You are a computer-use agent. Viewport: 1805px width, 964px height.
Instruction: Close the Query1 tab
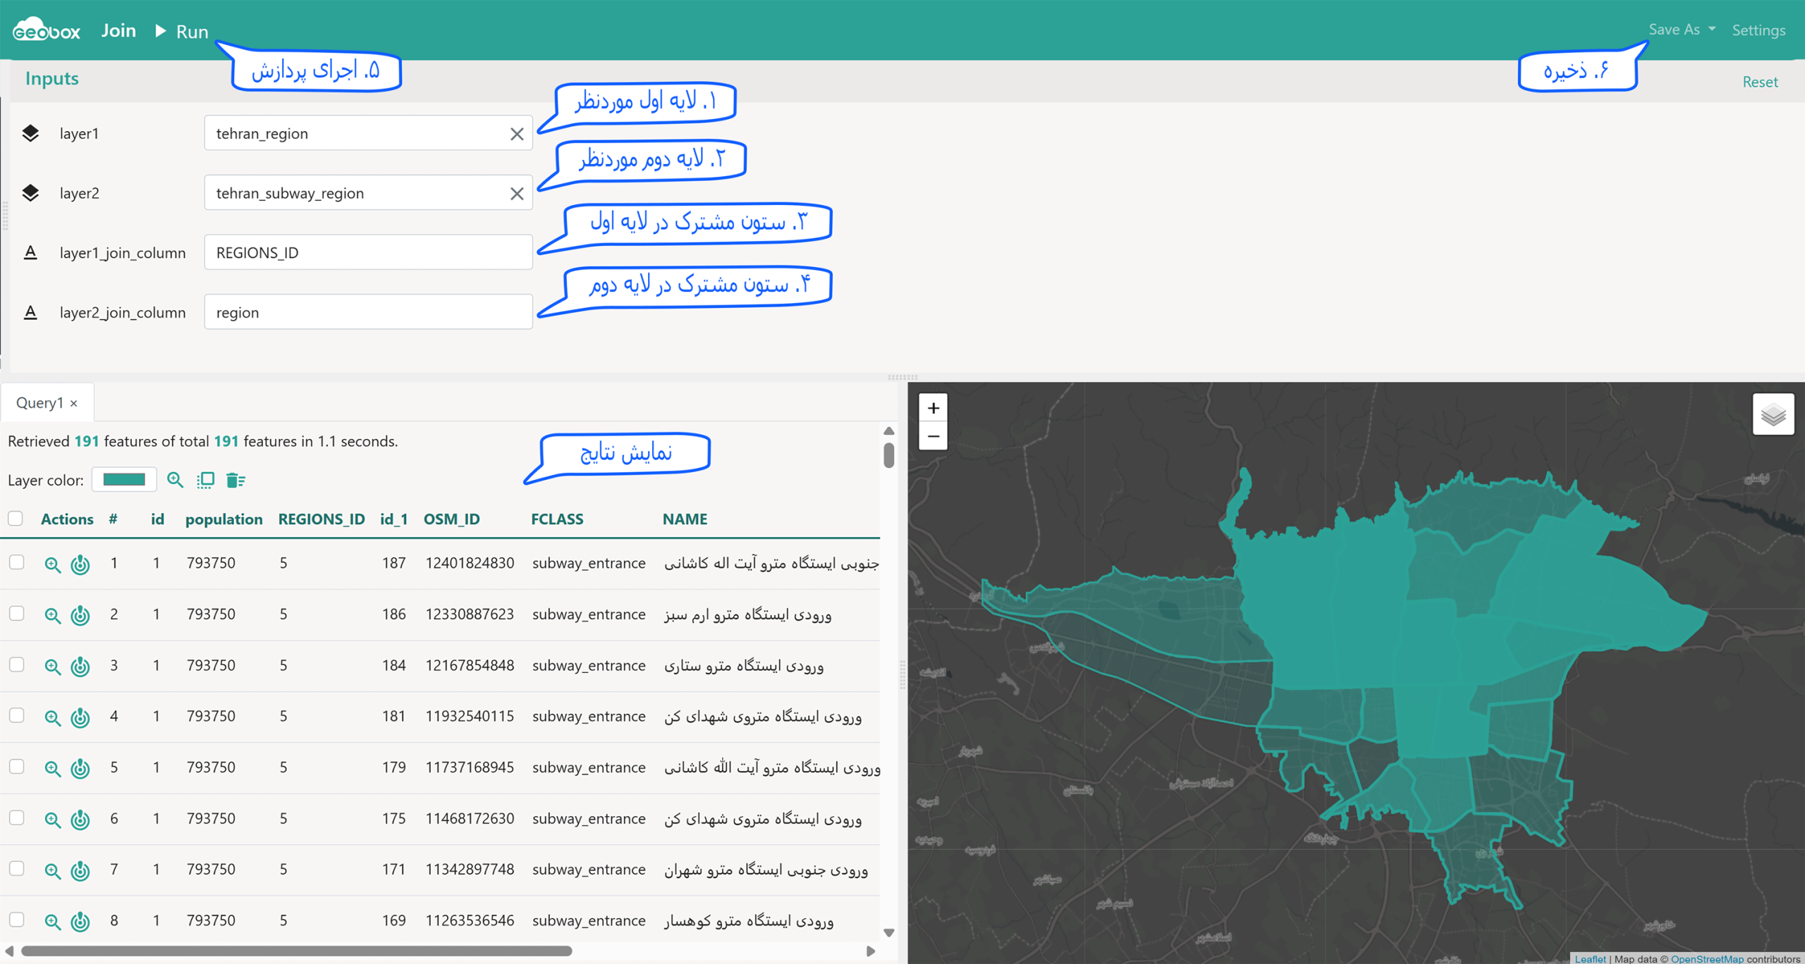tap(74, 404)
